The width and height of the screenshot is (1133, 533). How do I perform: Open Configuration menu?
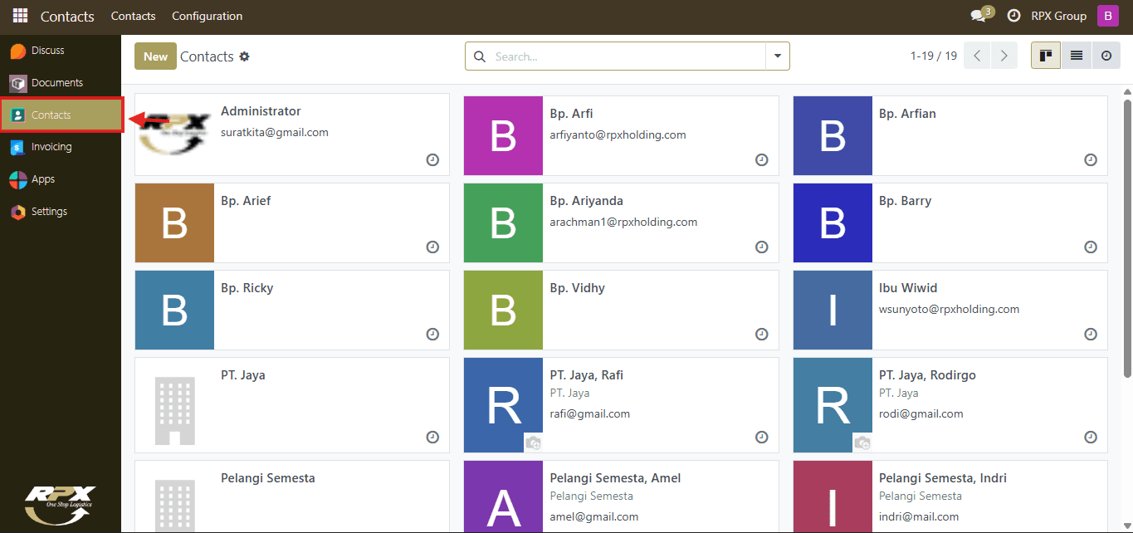[208, 16]
